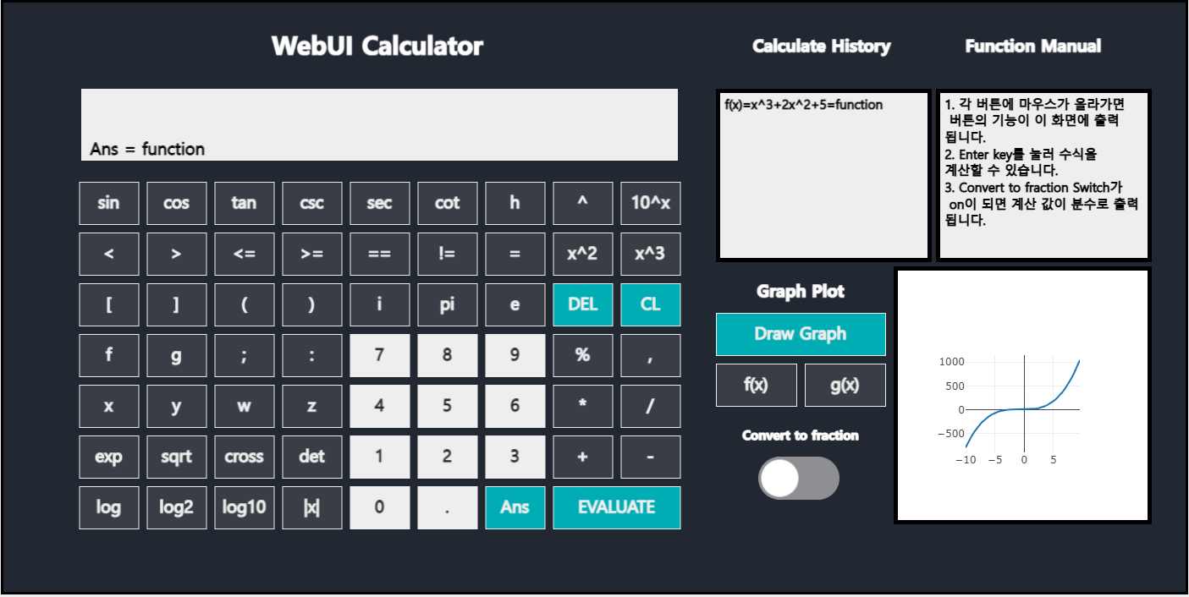Screen dimensions: 1189x597
Task: Select the x^2 square key
Action: [x=582, y=254]
